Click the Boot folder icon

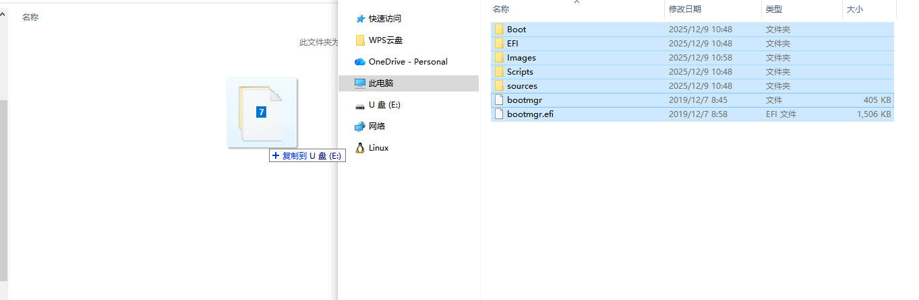point(499,30)
